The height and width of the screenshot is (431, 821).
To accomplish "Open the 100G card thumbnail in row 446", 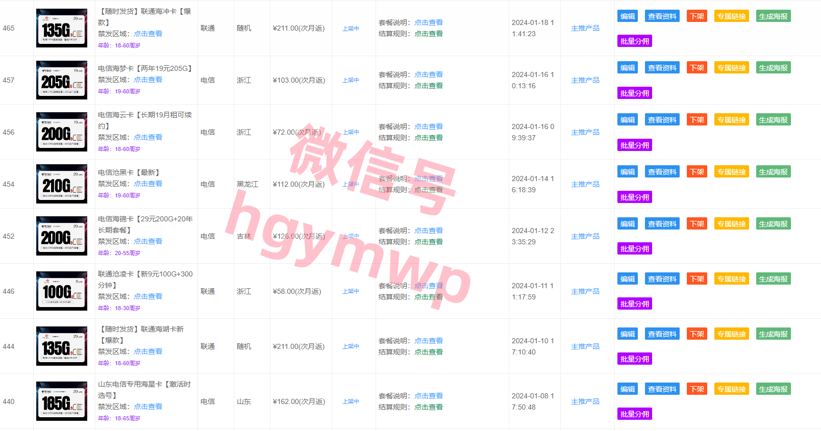I will 62,291.
